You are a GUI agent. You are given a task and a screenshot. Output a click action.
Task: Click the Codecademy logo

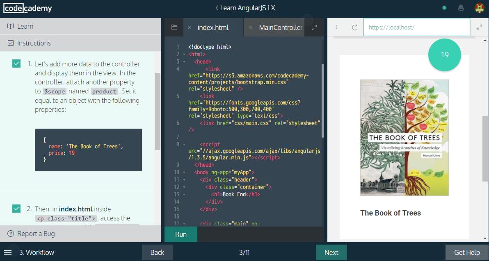27,8
